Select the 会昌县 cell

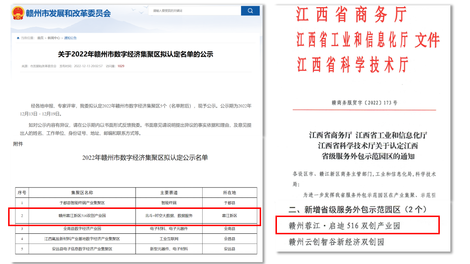tap(229, 239)
